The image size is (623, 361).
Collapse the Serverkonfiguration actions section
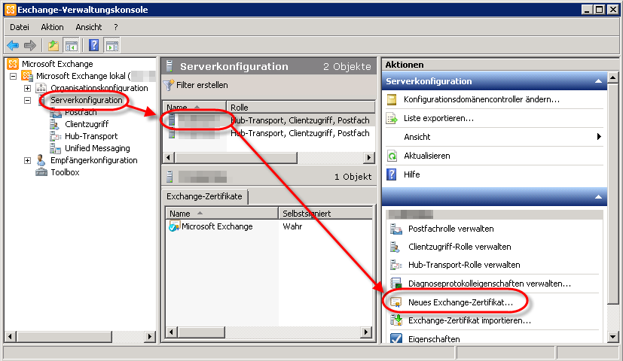pos(598,81)
